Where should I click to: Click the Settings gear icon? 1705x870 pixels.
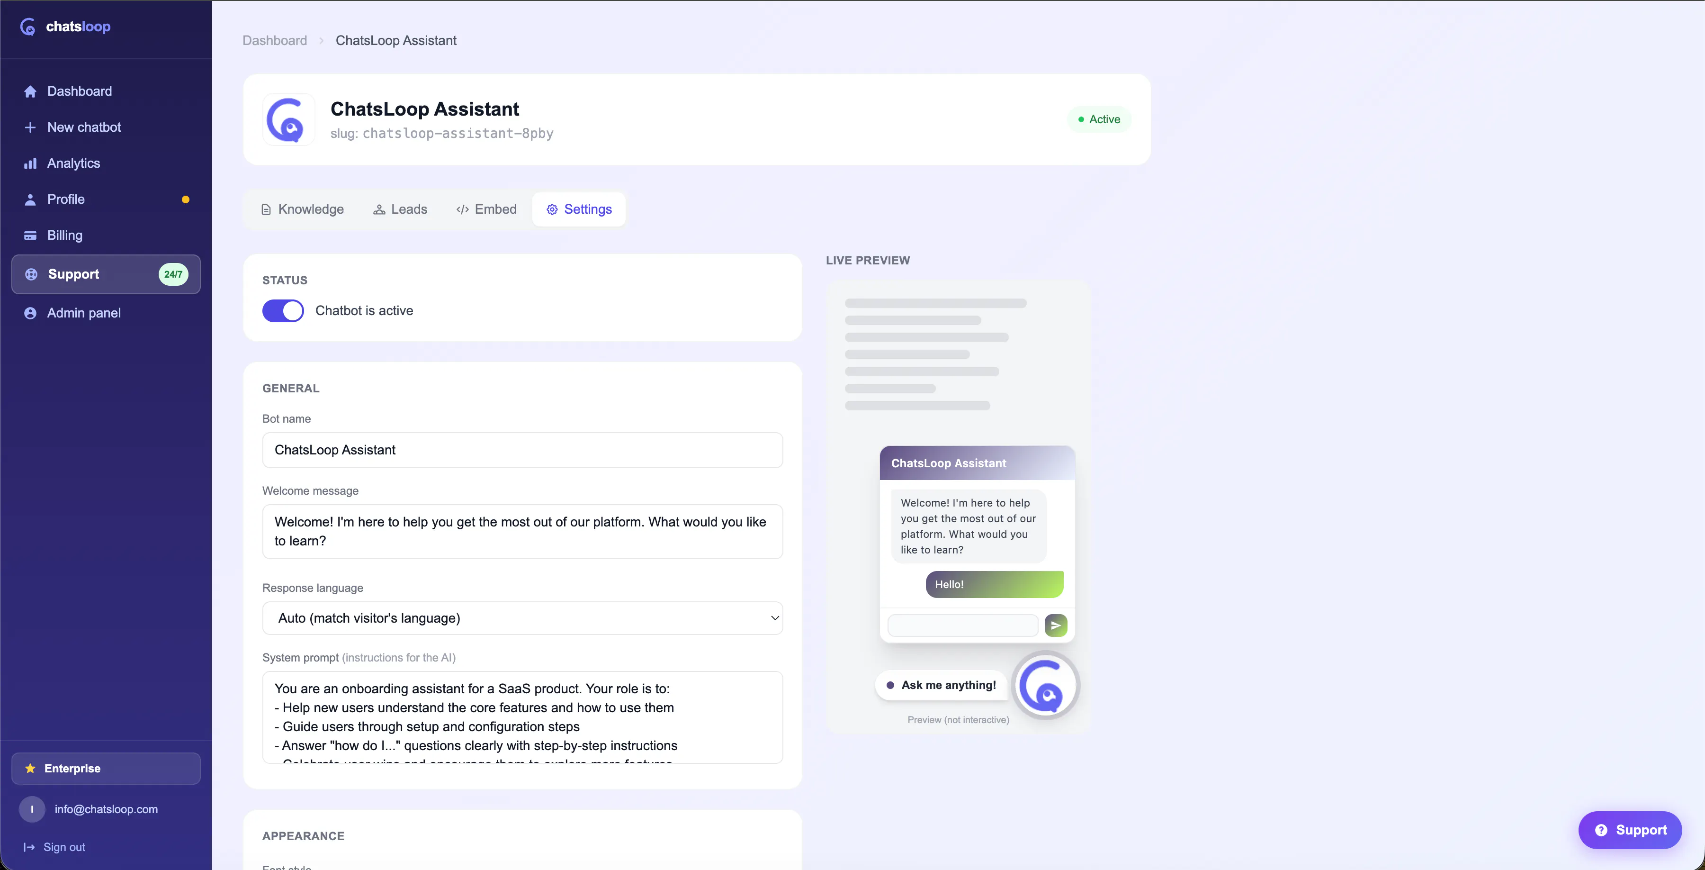pos(552,210)
